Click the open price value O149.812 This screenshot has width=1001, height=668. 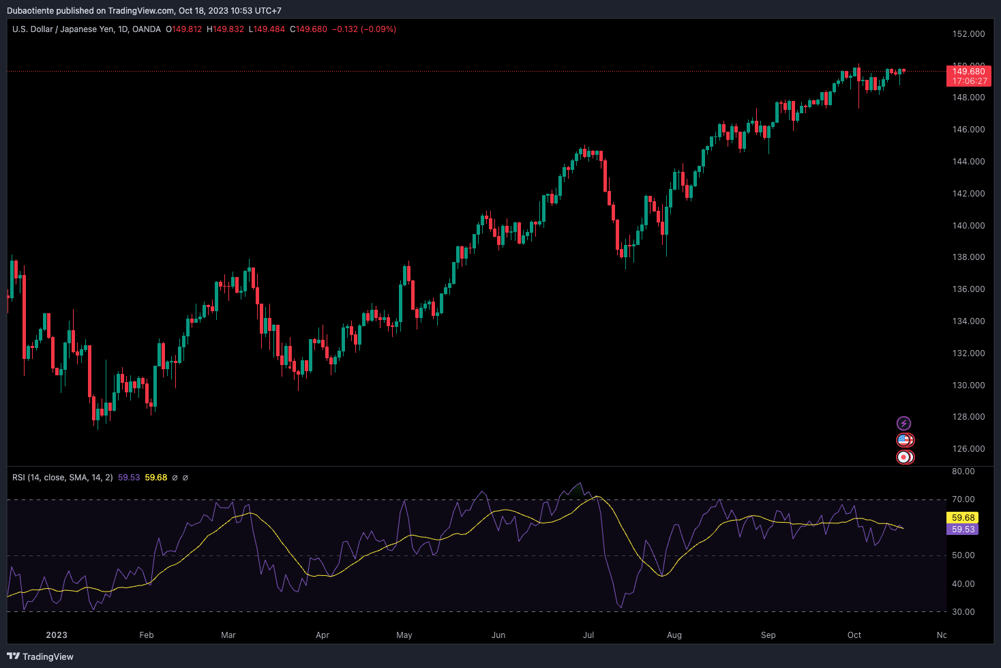click(184, 29)
